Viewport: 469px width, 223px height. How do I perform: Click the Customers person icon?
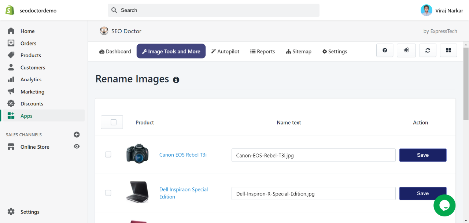click(11, 67)
